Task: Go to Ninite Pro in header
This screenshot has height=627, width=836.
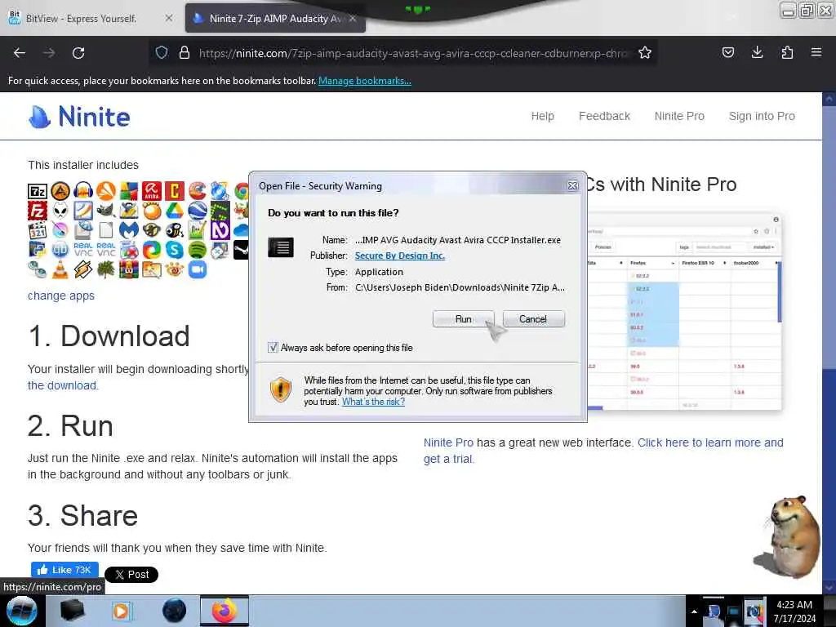Action: (x=679, y=116)
